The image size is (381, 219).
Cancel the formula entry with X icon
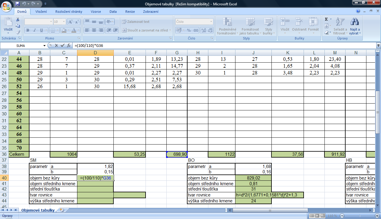57,45
